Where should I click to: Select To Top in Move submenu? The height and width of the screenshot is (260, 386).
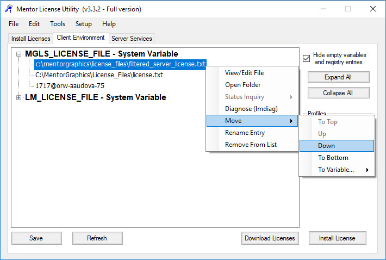pos(337,122)
